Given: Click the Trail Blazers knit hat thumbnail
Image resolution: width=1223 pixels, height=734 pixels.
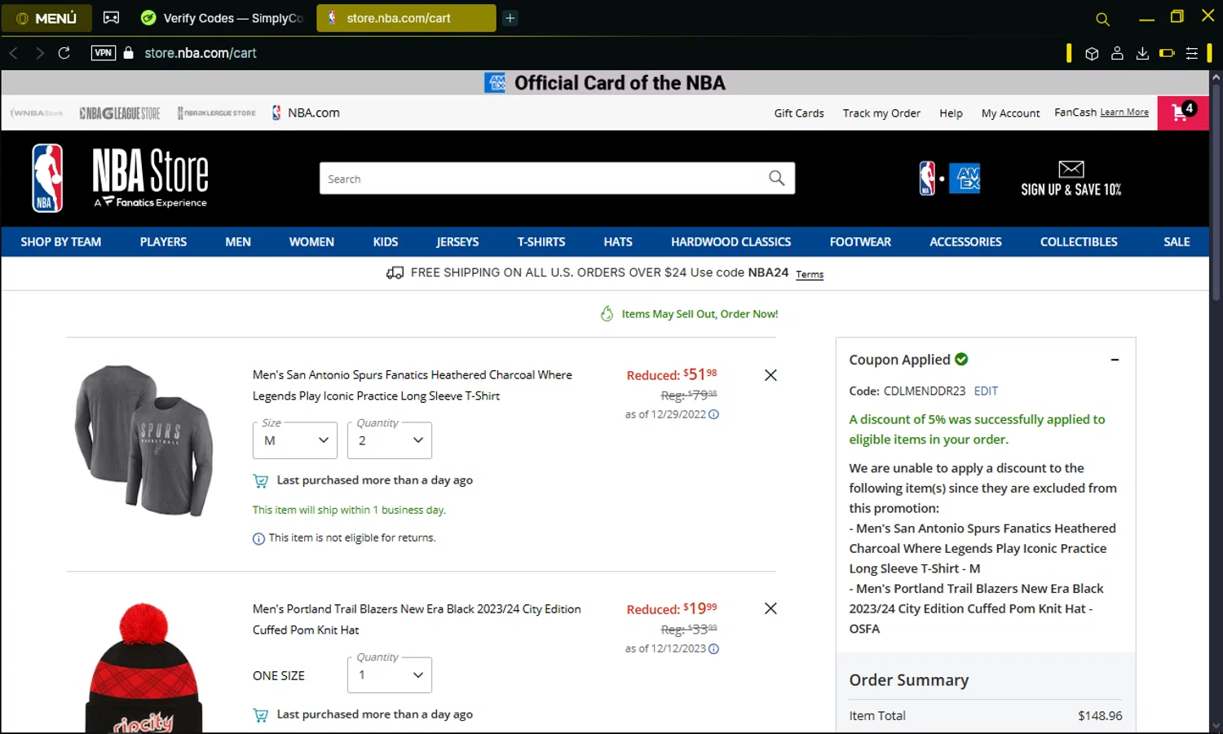Looking at the screenshot, I should (x=144, y=667).
